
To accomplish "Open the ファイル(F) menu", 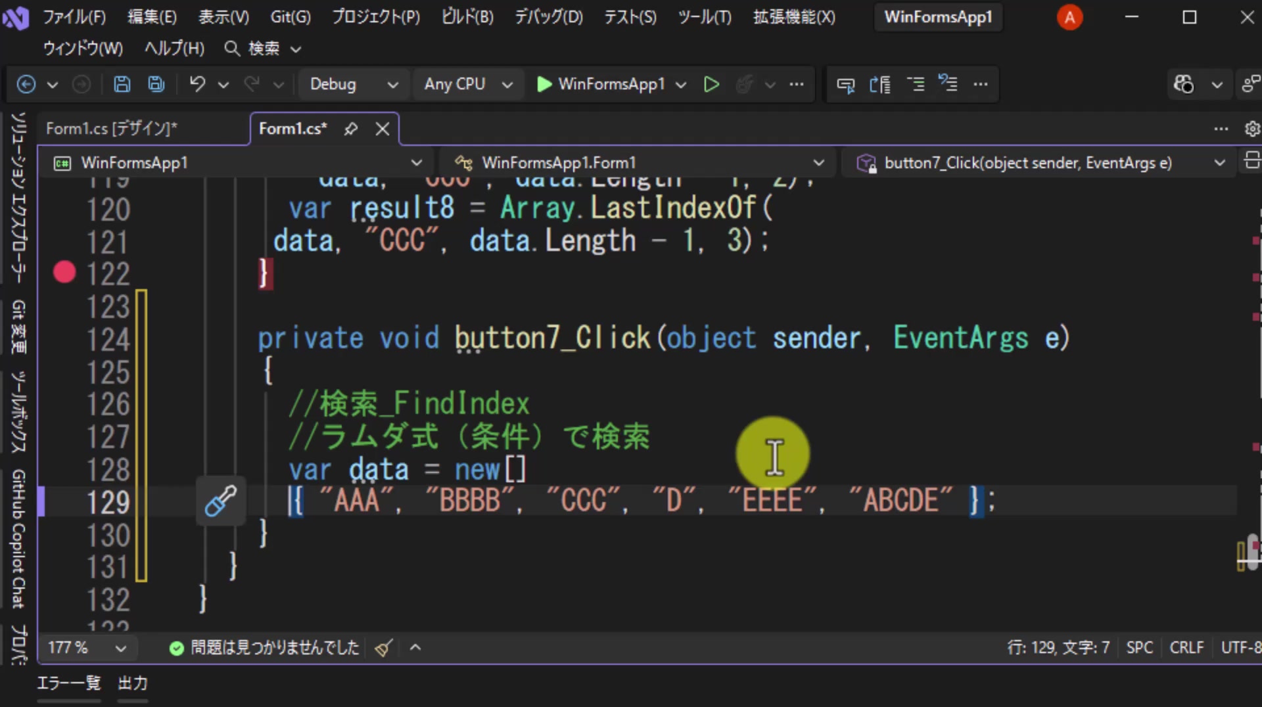I will 74,17.
